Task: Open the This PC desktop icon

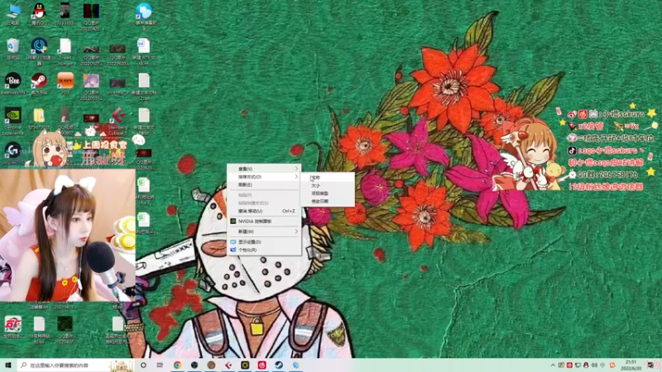Action: tap(13, 14)
